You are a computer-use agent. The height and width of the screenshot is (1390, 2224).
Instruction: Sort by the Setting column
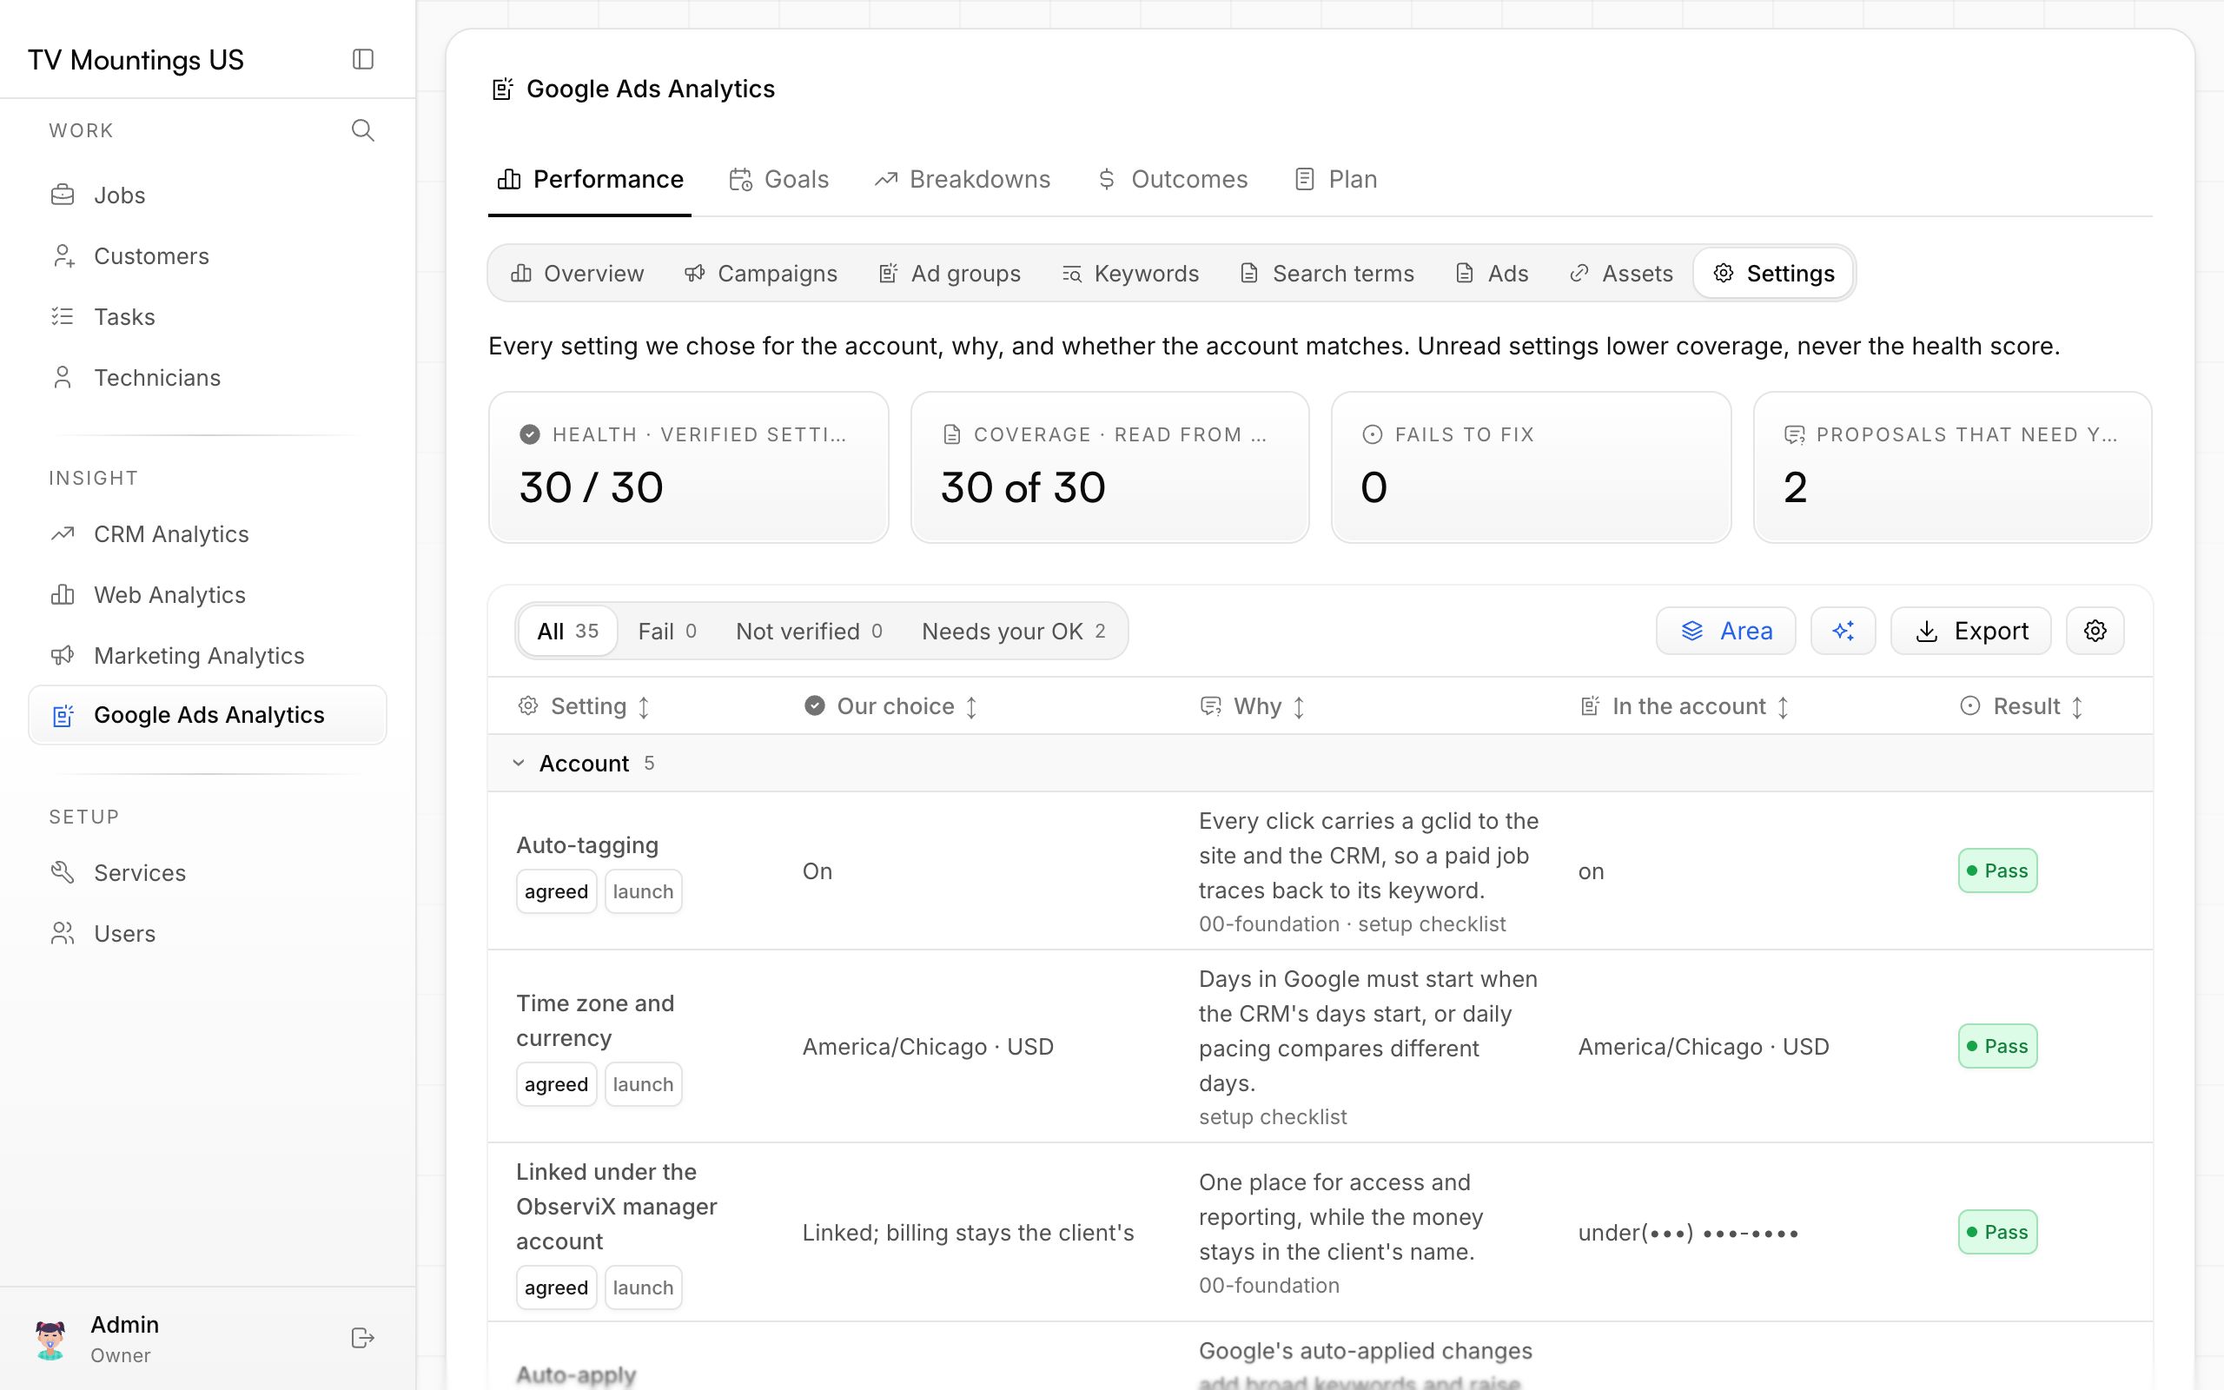coord(585,706)
